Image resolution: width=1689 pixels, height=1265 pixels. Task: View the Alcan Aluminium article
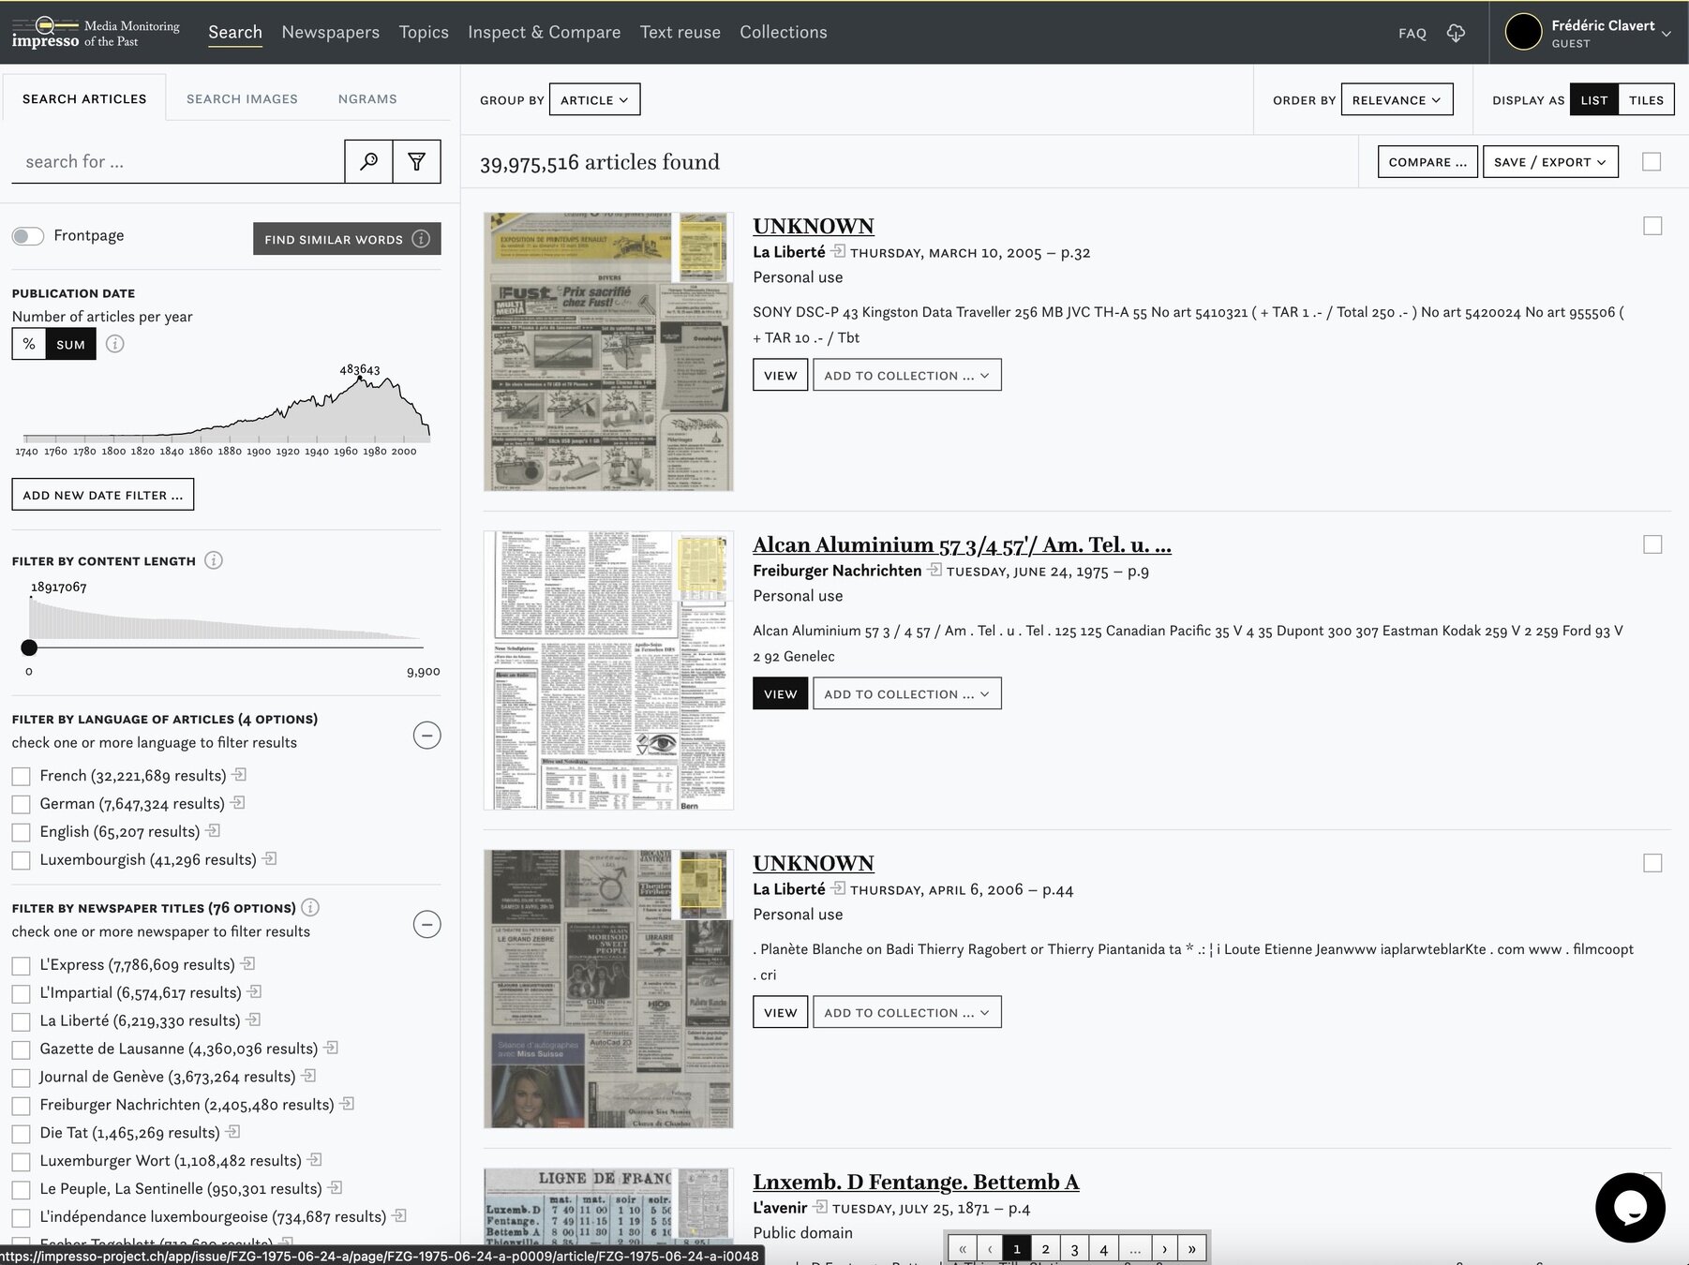pos(780,693)
